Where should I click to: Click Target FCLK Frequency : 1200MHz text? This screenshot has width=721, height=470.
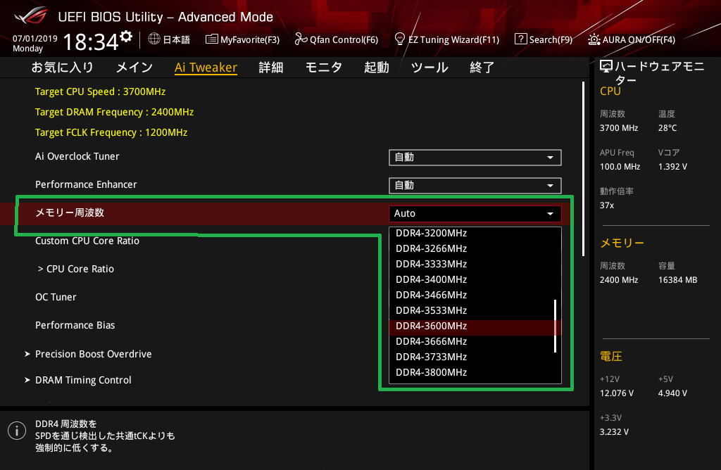pos(111,133)
